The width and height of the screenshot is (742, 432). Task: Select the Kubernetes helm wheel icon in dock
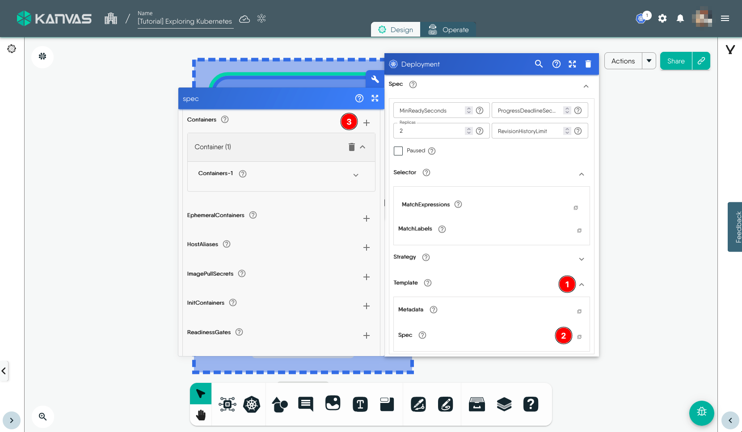click(x=252, y=405)
